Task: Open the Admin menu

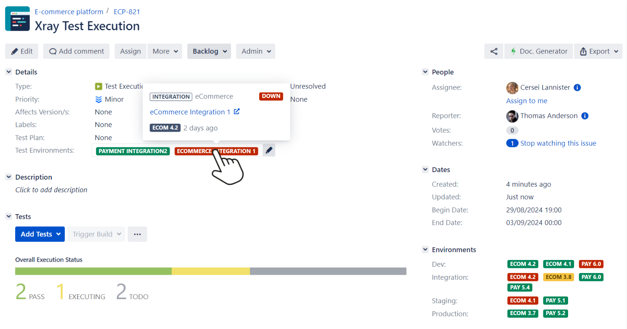Action: pos(255,51)
